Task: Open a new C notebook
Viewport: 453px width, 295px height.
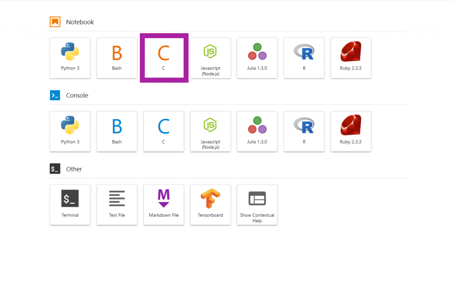Action: coord(164,58)
